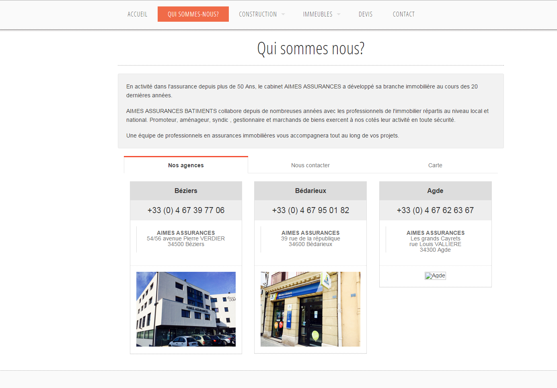Image resolution: width=557 pixels, height=388 pixels.
Task: Click the address 39 rue de la république
Action: point(310,238)
